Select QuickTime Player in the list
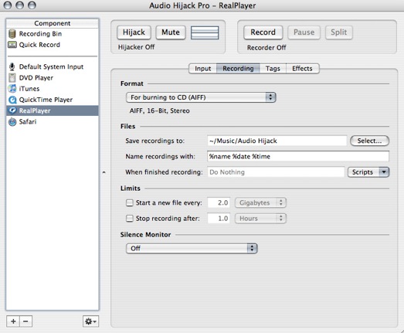This screenshot has height=333, width=404. (x=53, y=100)
